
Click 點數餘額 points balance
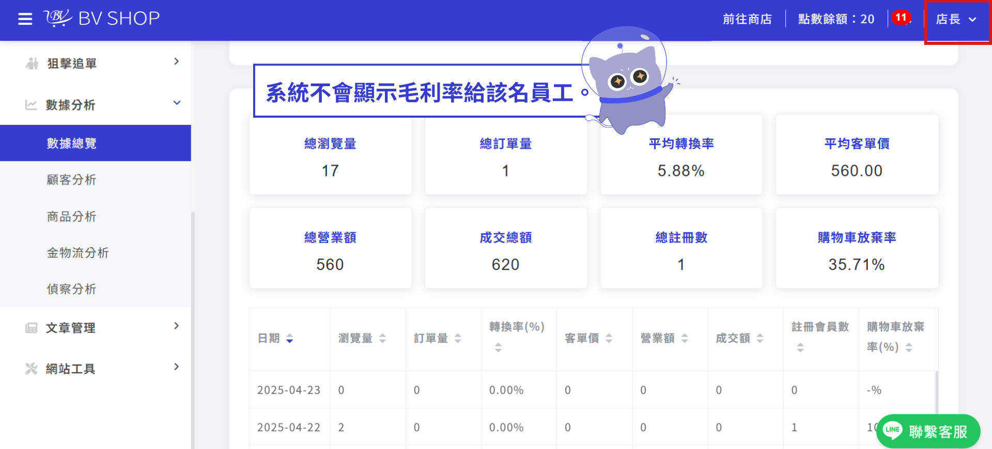tap(836, 19)
